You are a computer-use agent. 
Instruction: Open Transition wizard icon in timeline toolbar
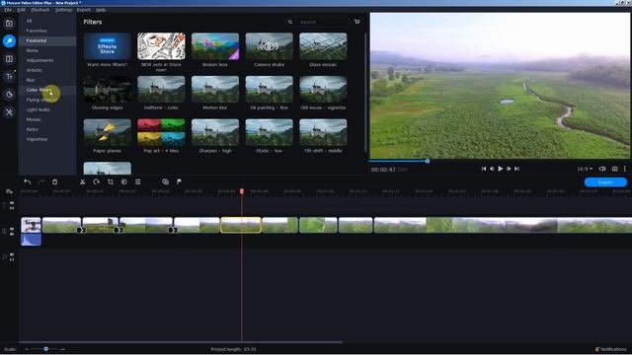(x=165, y=181)
